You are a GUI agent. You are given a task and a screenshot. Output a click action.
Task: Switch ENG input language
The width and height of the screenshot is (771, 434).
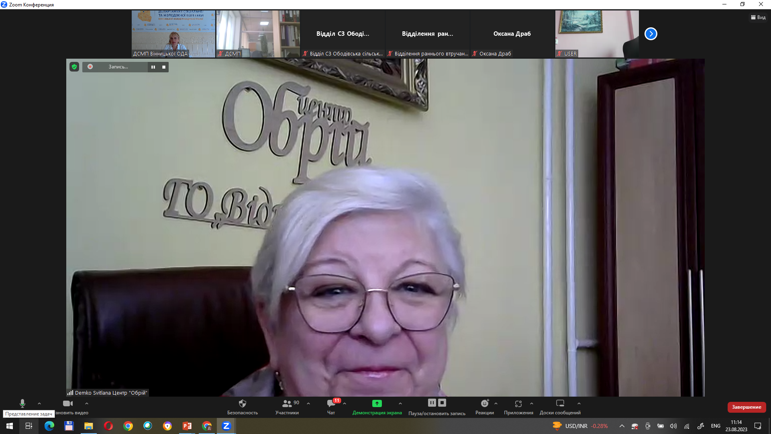click(716, 426)
